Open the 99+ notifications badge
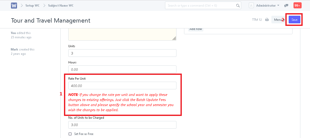310x138 pixels. pos(297,5)
